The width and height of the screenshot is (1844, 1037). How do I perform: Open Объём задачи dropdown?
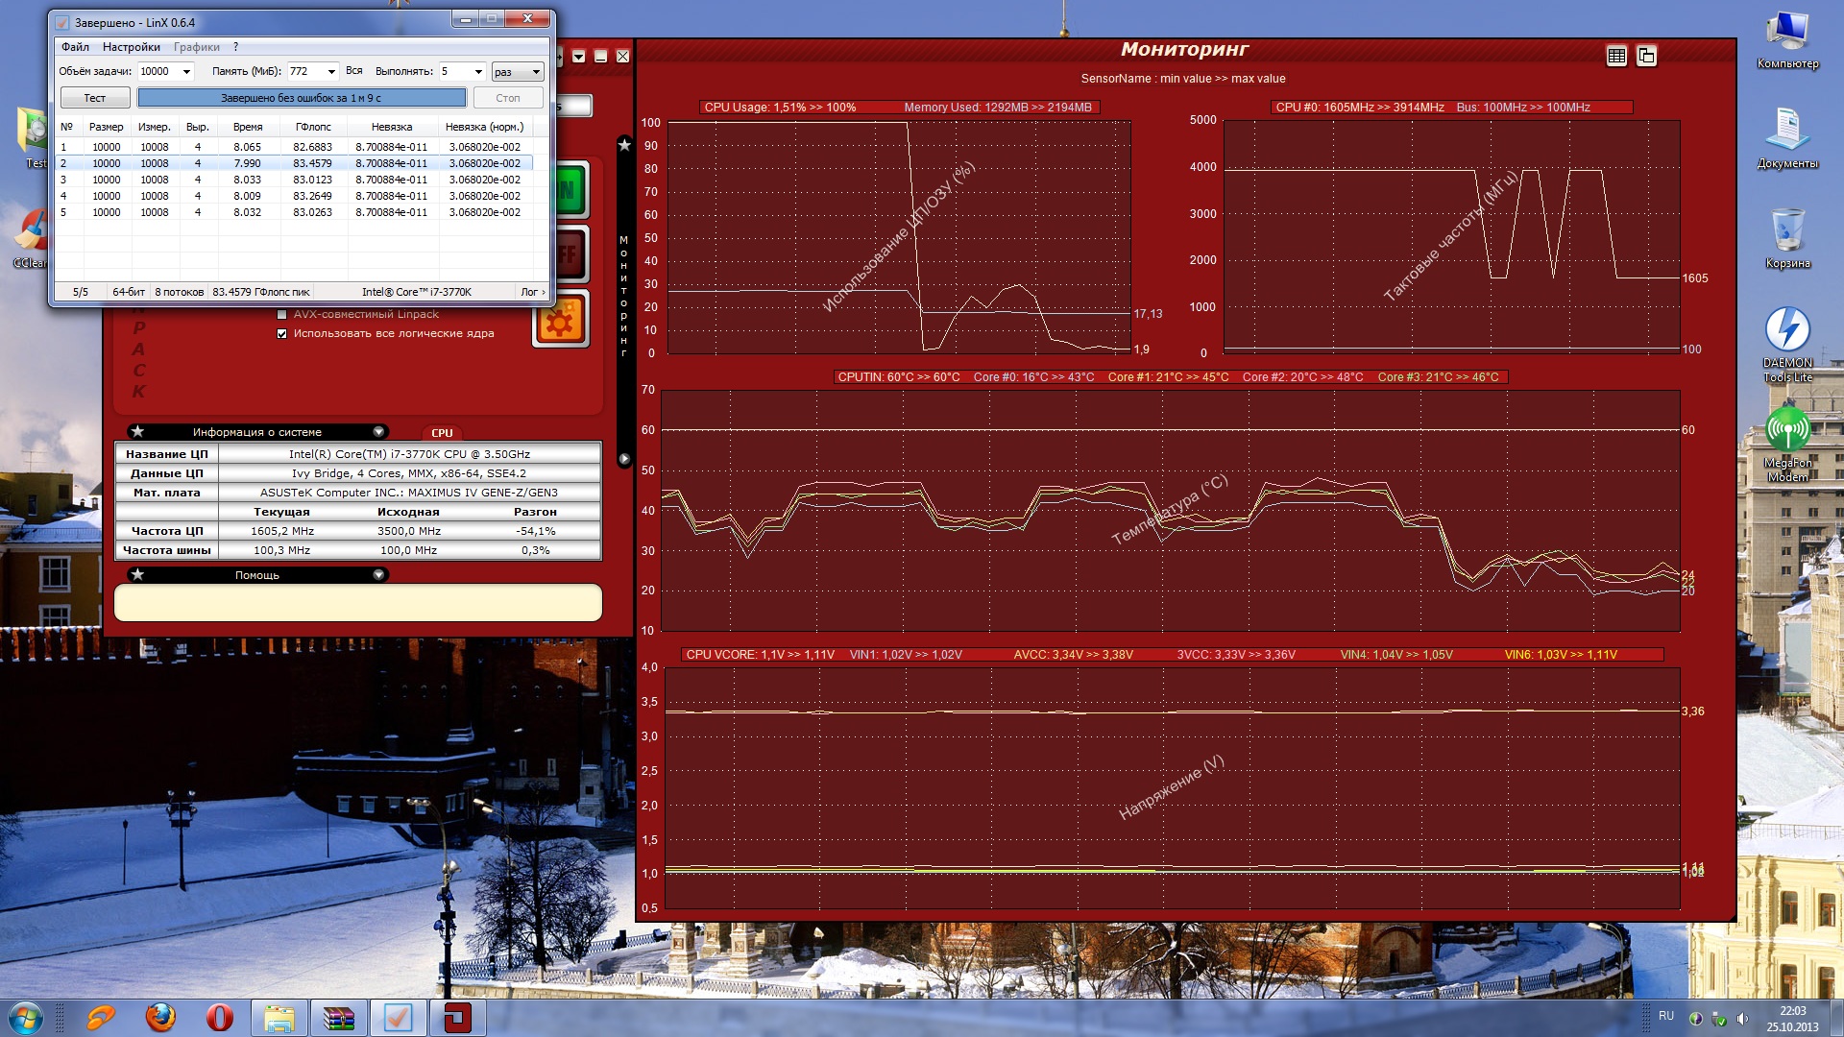point(186,72)
